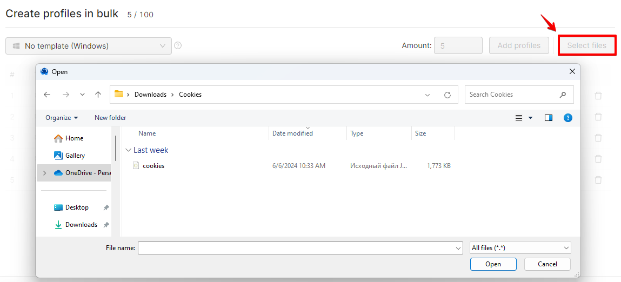
Task: Close the Open dialog window
Action: coord(572,71)
